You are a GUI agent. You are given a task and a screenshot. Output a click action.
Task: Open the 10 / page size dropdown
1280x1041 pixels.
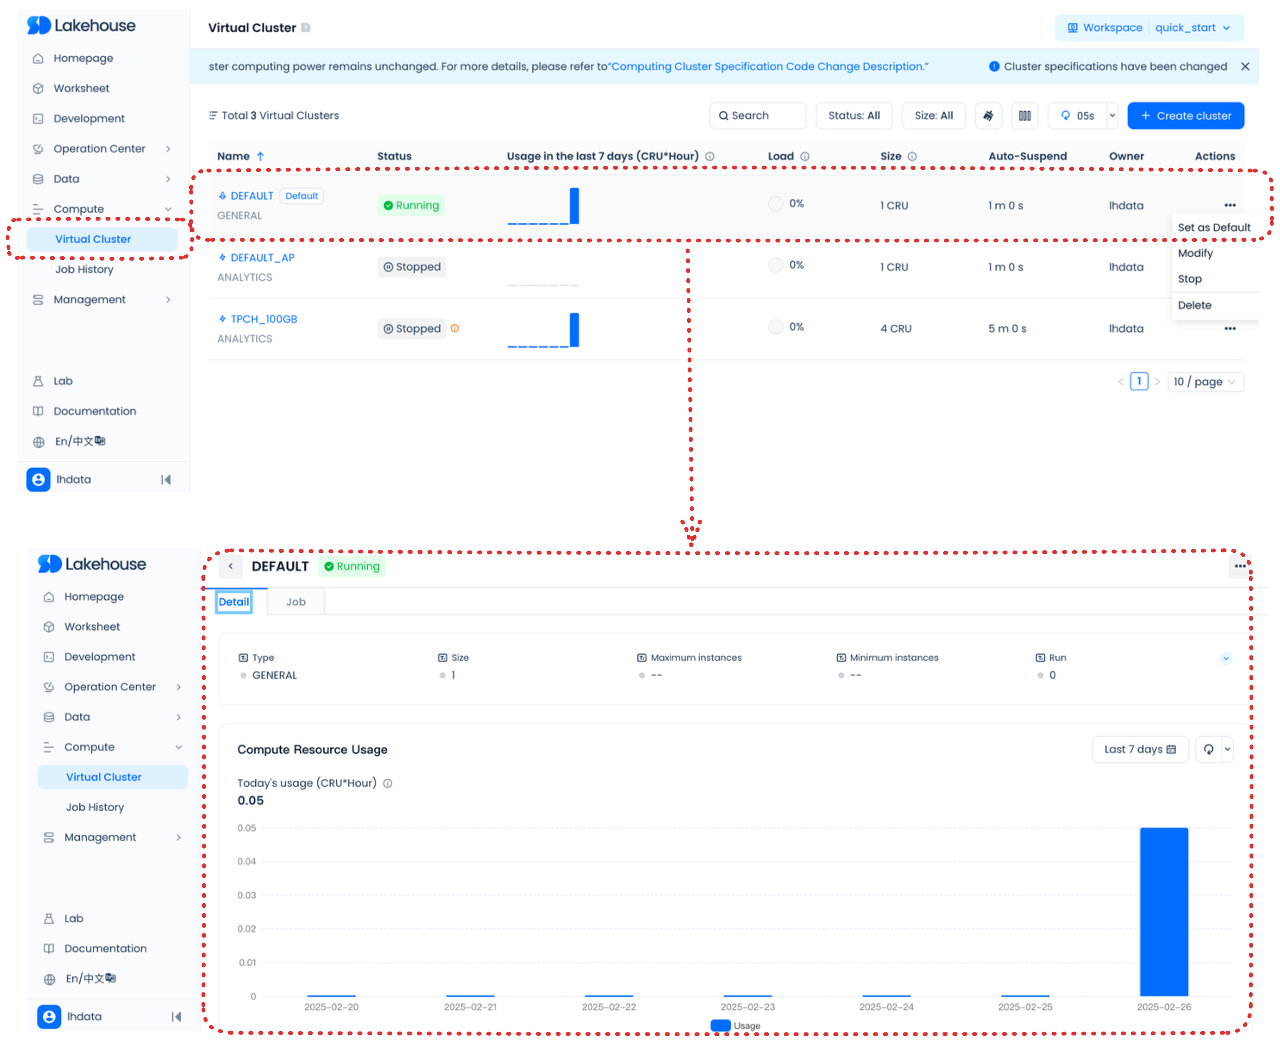coord(1205,382)
